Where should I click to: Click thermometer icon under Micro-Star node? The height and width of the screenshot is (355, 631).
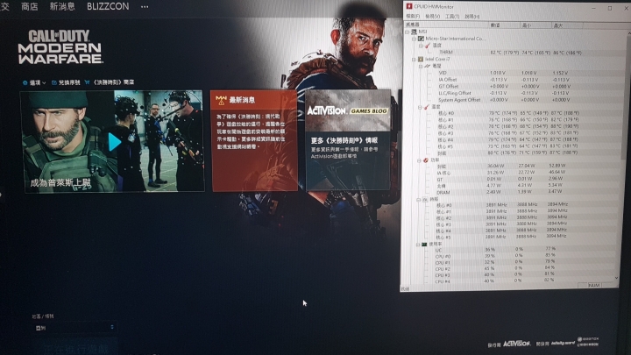[428, 46]
